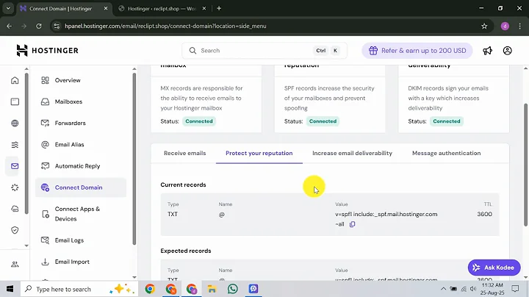Open WhatsApp from taskbar
The height and width of the screenshot is (297, 529).
[x=233, y=289]
